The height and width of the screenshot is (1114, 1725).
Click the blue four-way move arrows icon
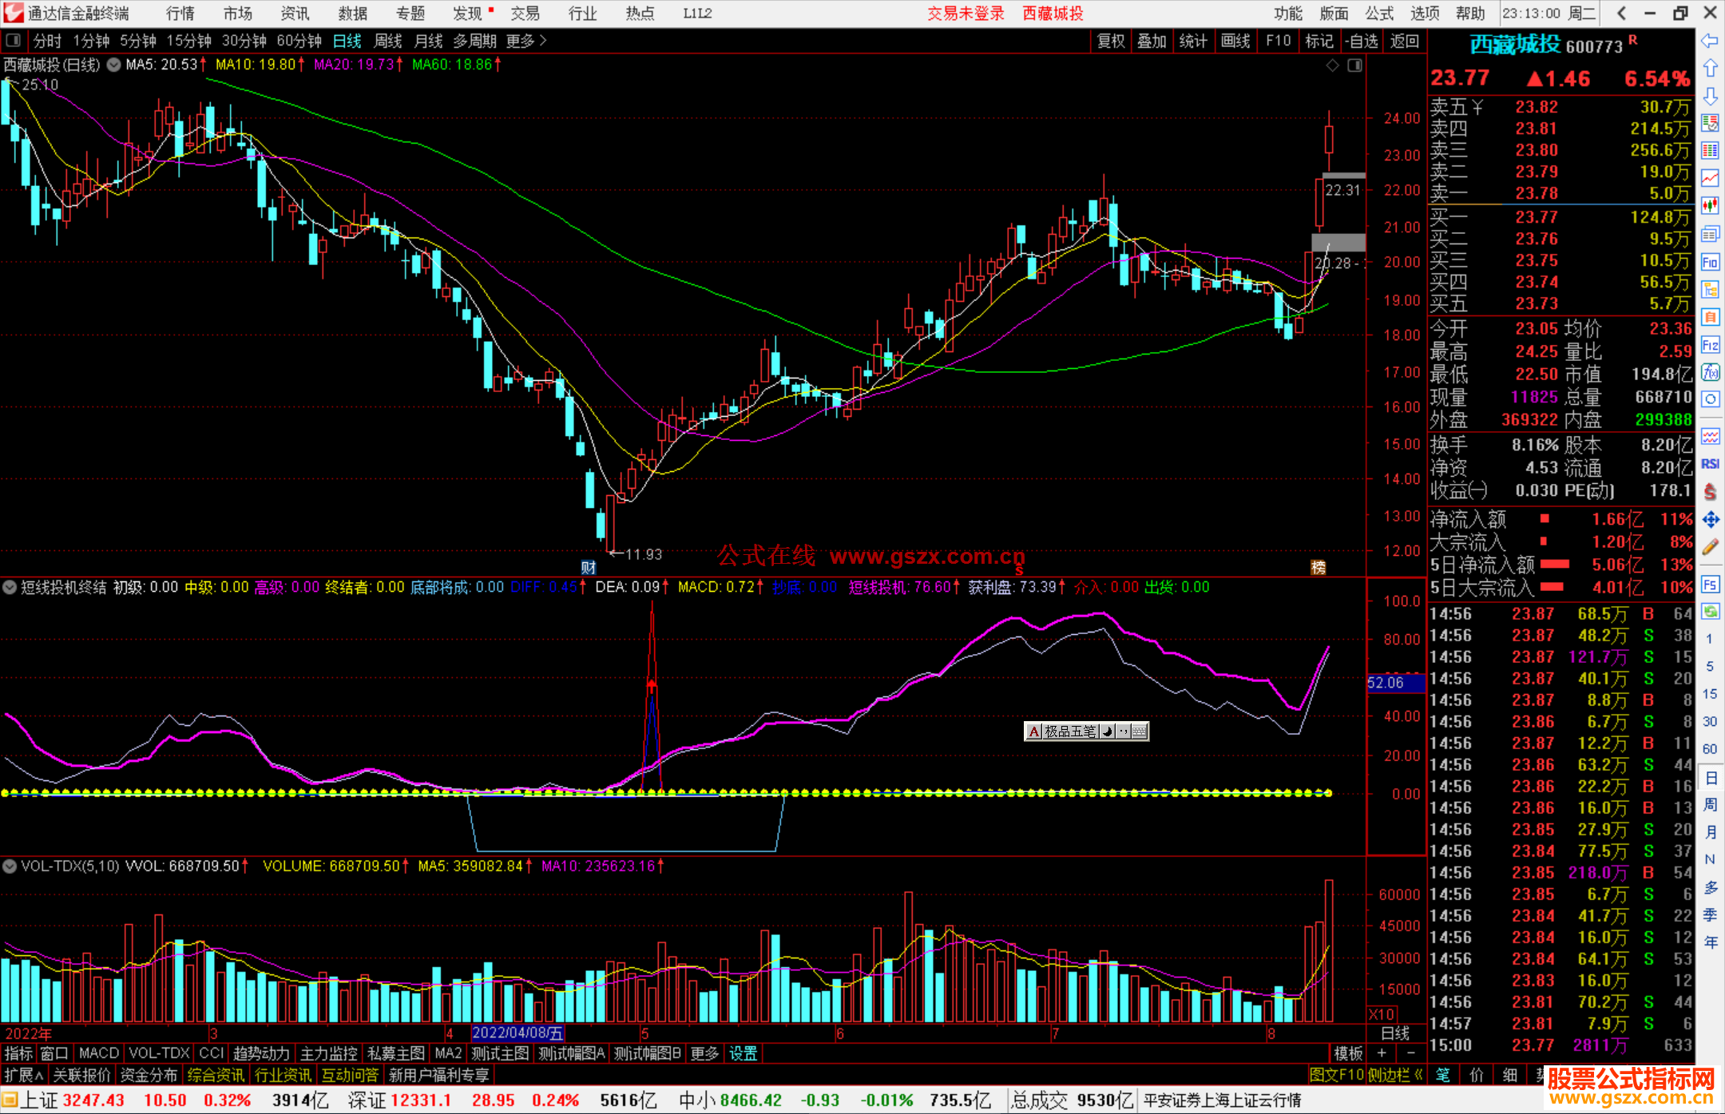[1710, 519]
